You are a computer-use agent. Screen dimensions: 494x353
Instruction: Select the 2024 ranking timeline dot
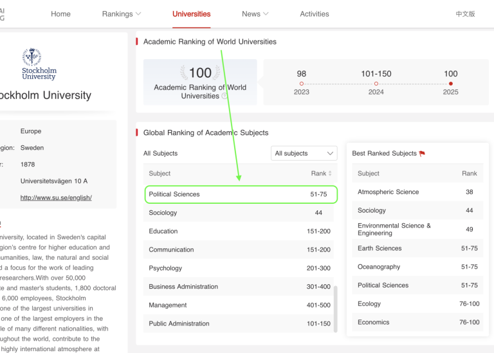click(x=376, y=84)
